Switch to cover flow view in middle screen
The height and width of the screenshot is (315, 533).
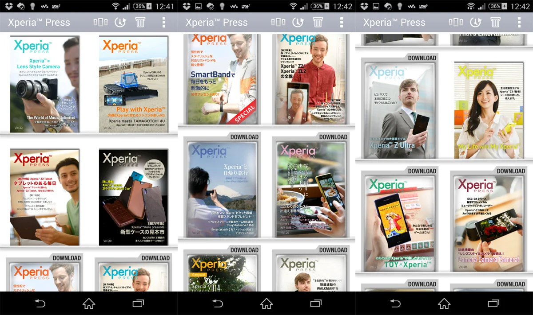278,22
